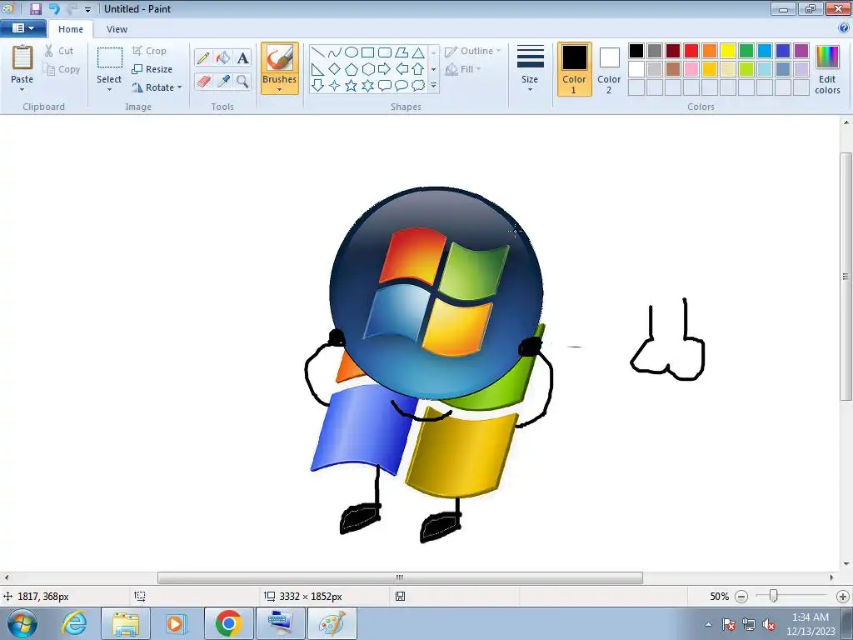Image resolution: width=853 pixels, height=640 pixels.
Task: Choose the Five-point star shape
Action: pos(352,86)
